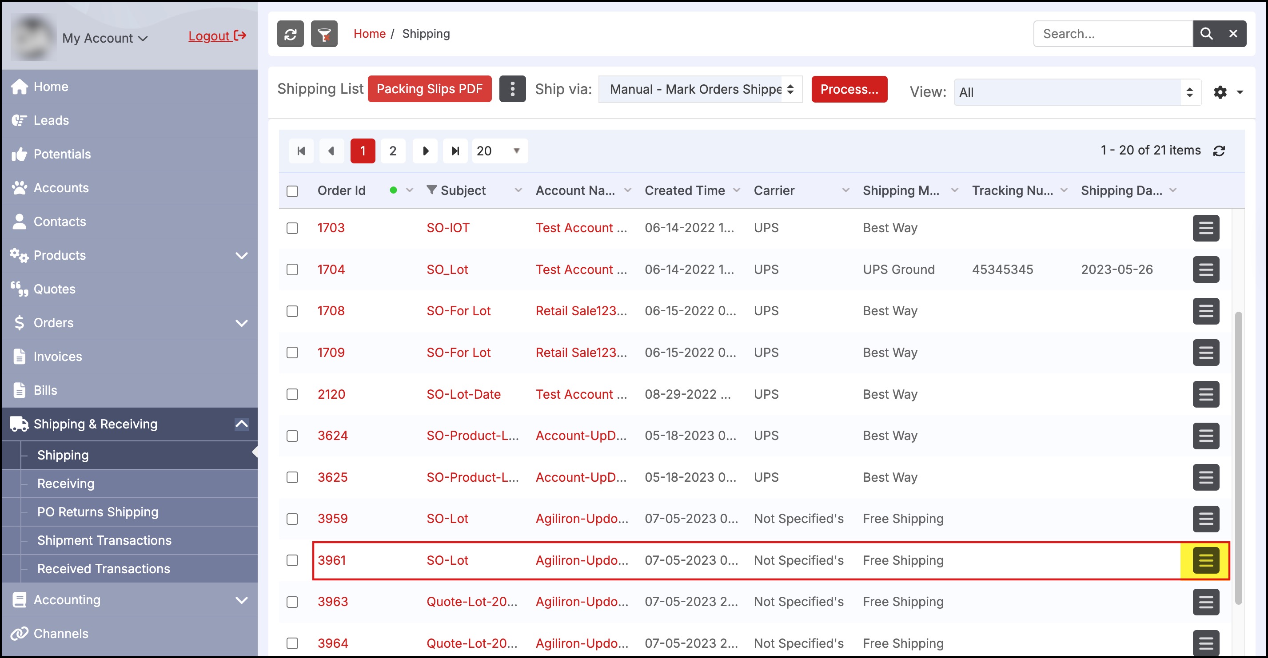This screenshot has height=658, width=1268.
Task: Click the Packing Slips PDF button
Action: point(429,89)
